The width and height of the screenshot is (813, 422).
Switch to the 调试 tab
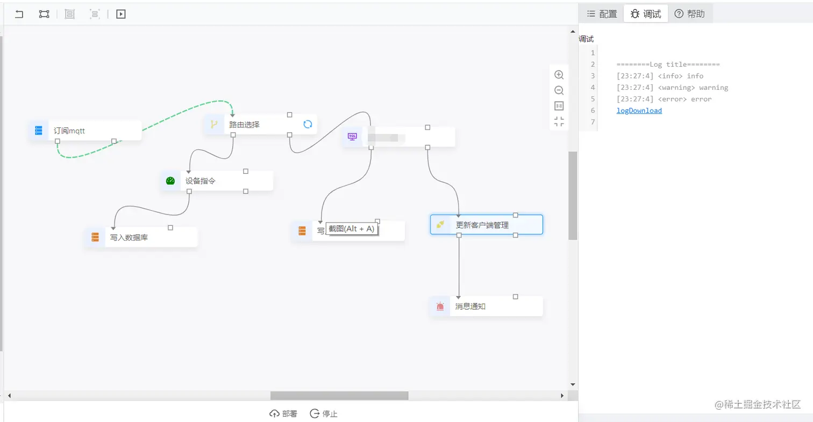(646, 14)
